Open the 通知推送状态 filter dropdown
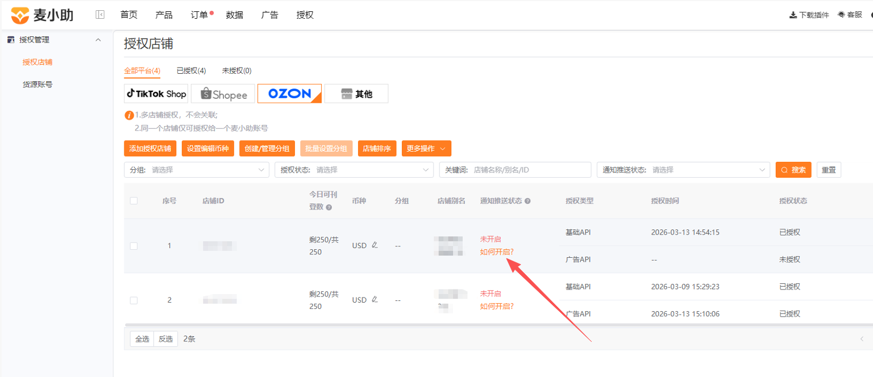This screenshot has height=377, width=873. [683, 170]
